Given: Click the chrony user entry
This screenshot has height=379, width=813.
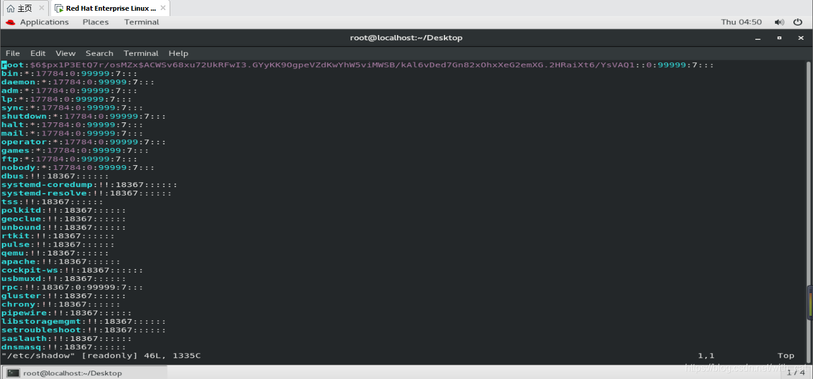Looking at the screenshot, I should (x=61, y=304).
